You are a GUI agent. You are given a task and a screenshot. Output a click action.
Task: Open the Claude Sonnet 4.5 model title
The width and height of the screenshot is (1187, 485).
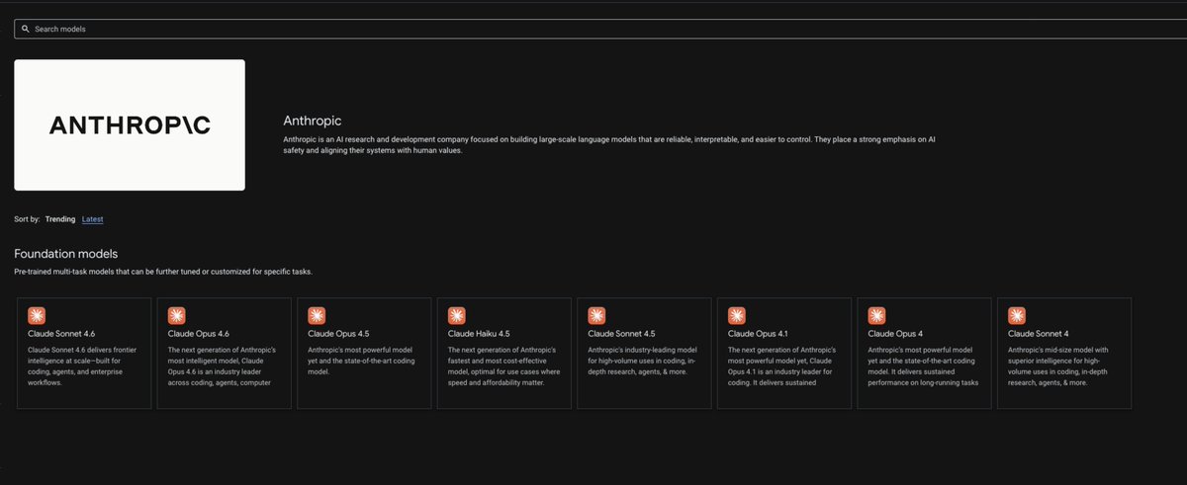(621, 335)
